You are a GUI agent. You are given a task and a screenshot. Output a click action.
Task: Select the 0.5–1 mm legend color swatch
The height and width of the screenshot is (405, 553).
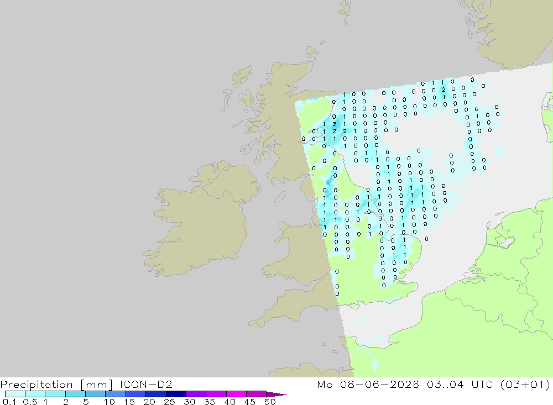[35, 394]
